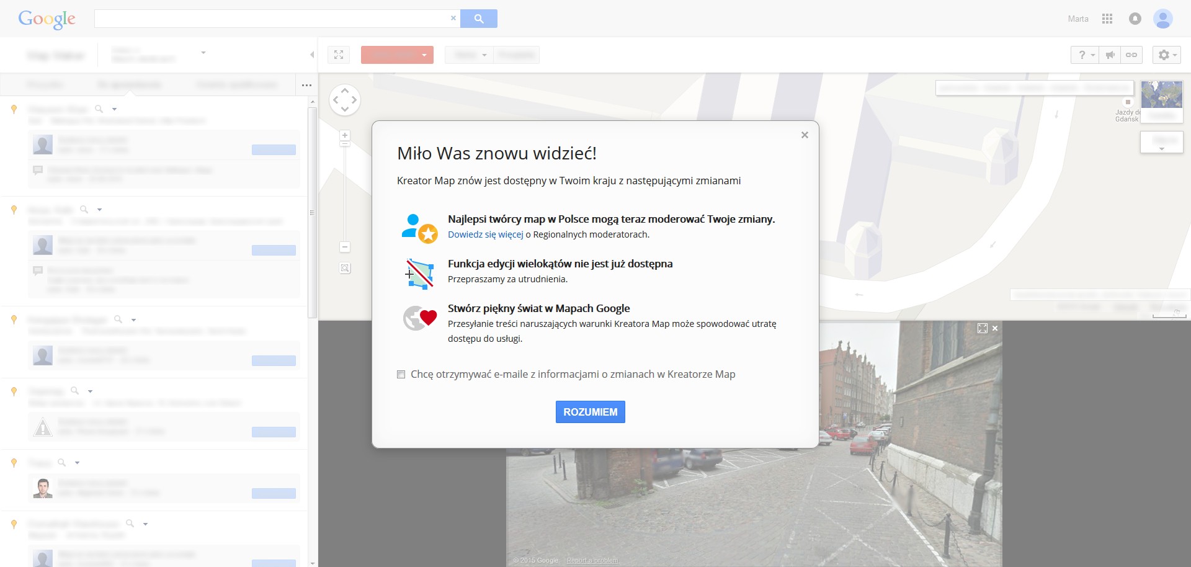This screenshot has width=1191, height=567.
Task: Click the map zoom in plus button
Action: [345, 135]
